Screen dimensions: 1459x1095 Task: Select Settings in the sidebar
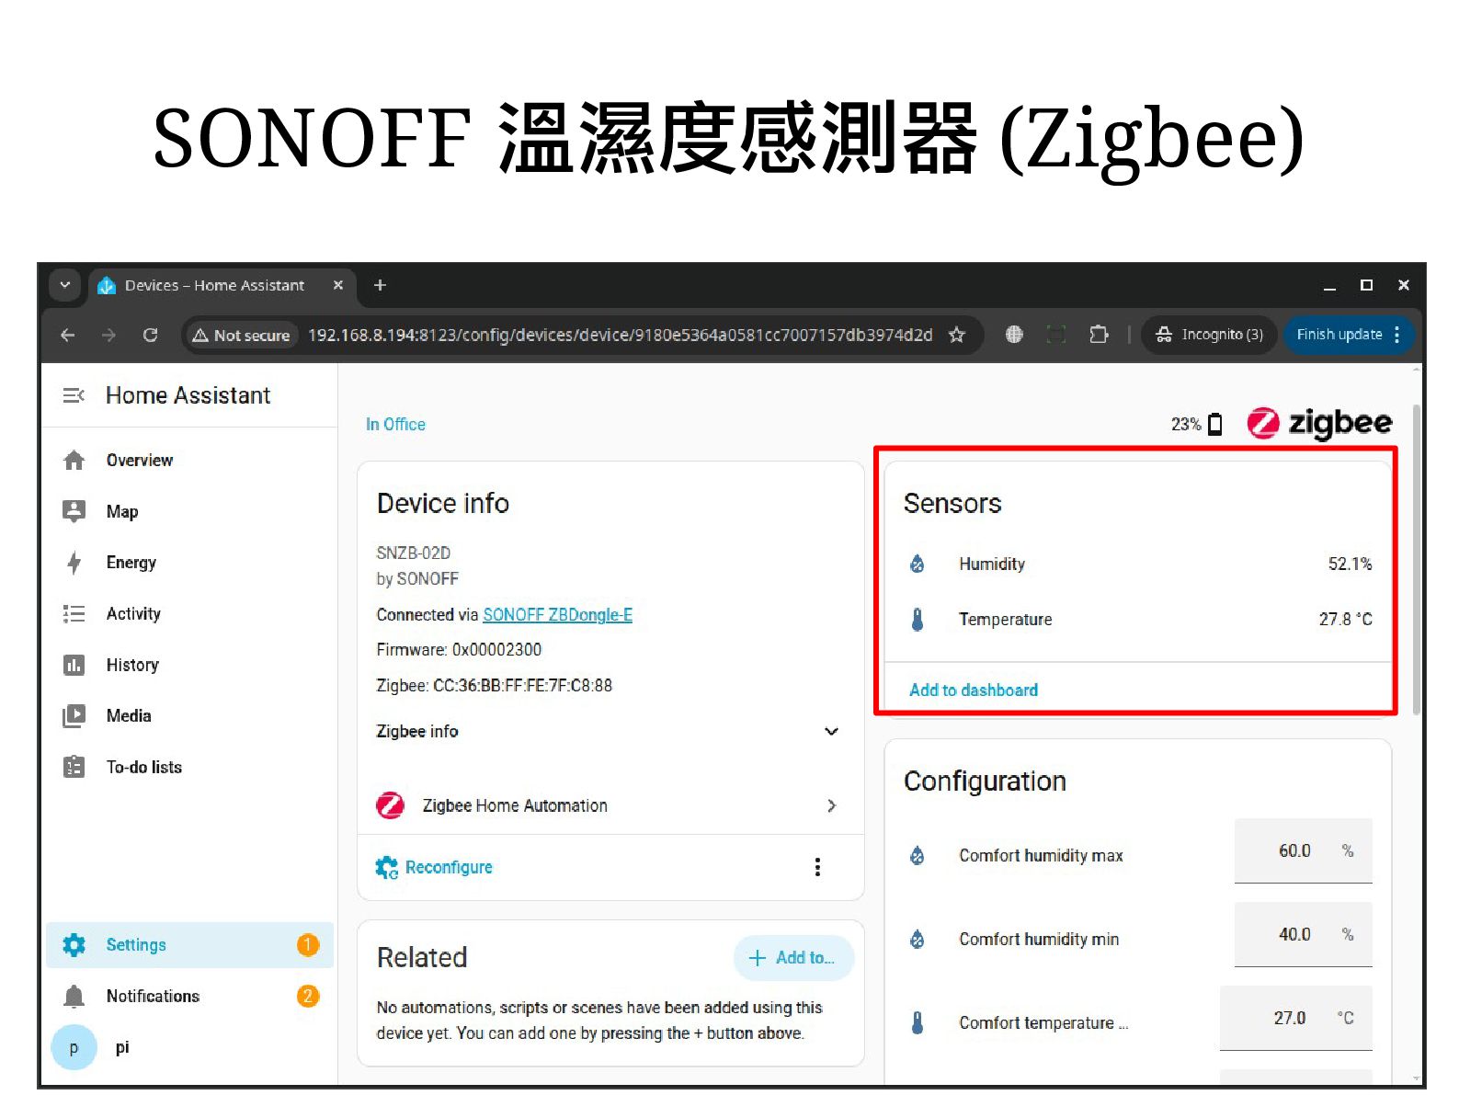click(x=189, y=945)
